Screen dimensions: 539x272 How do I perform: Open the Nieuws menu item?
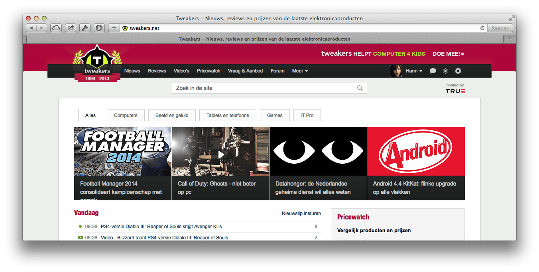(132, 71)
